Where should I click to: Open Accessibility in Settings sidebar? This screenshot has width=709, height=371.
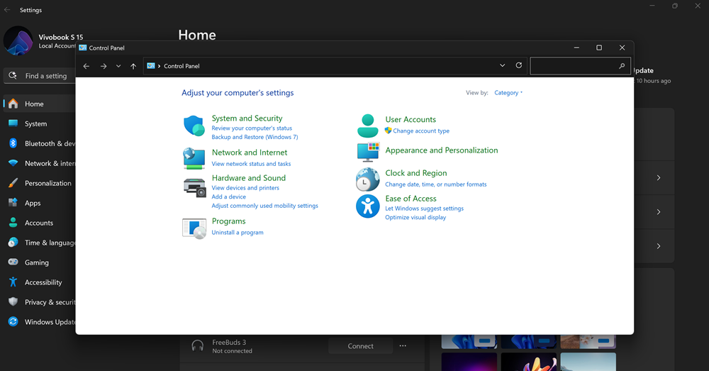(39, 282)
